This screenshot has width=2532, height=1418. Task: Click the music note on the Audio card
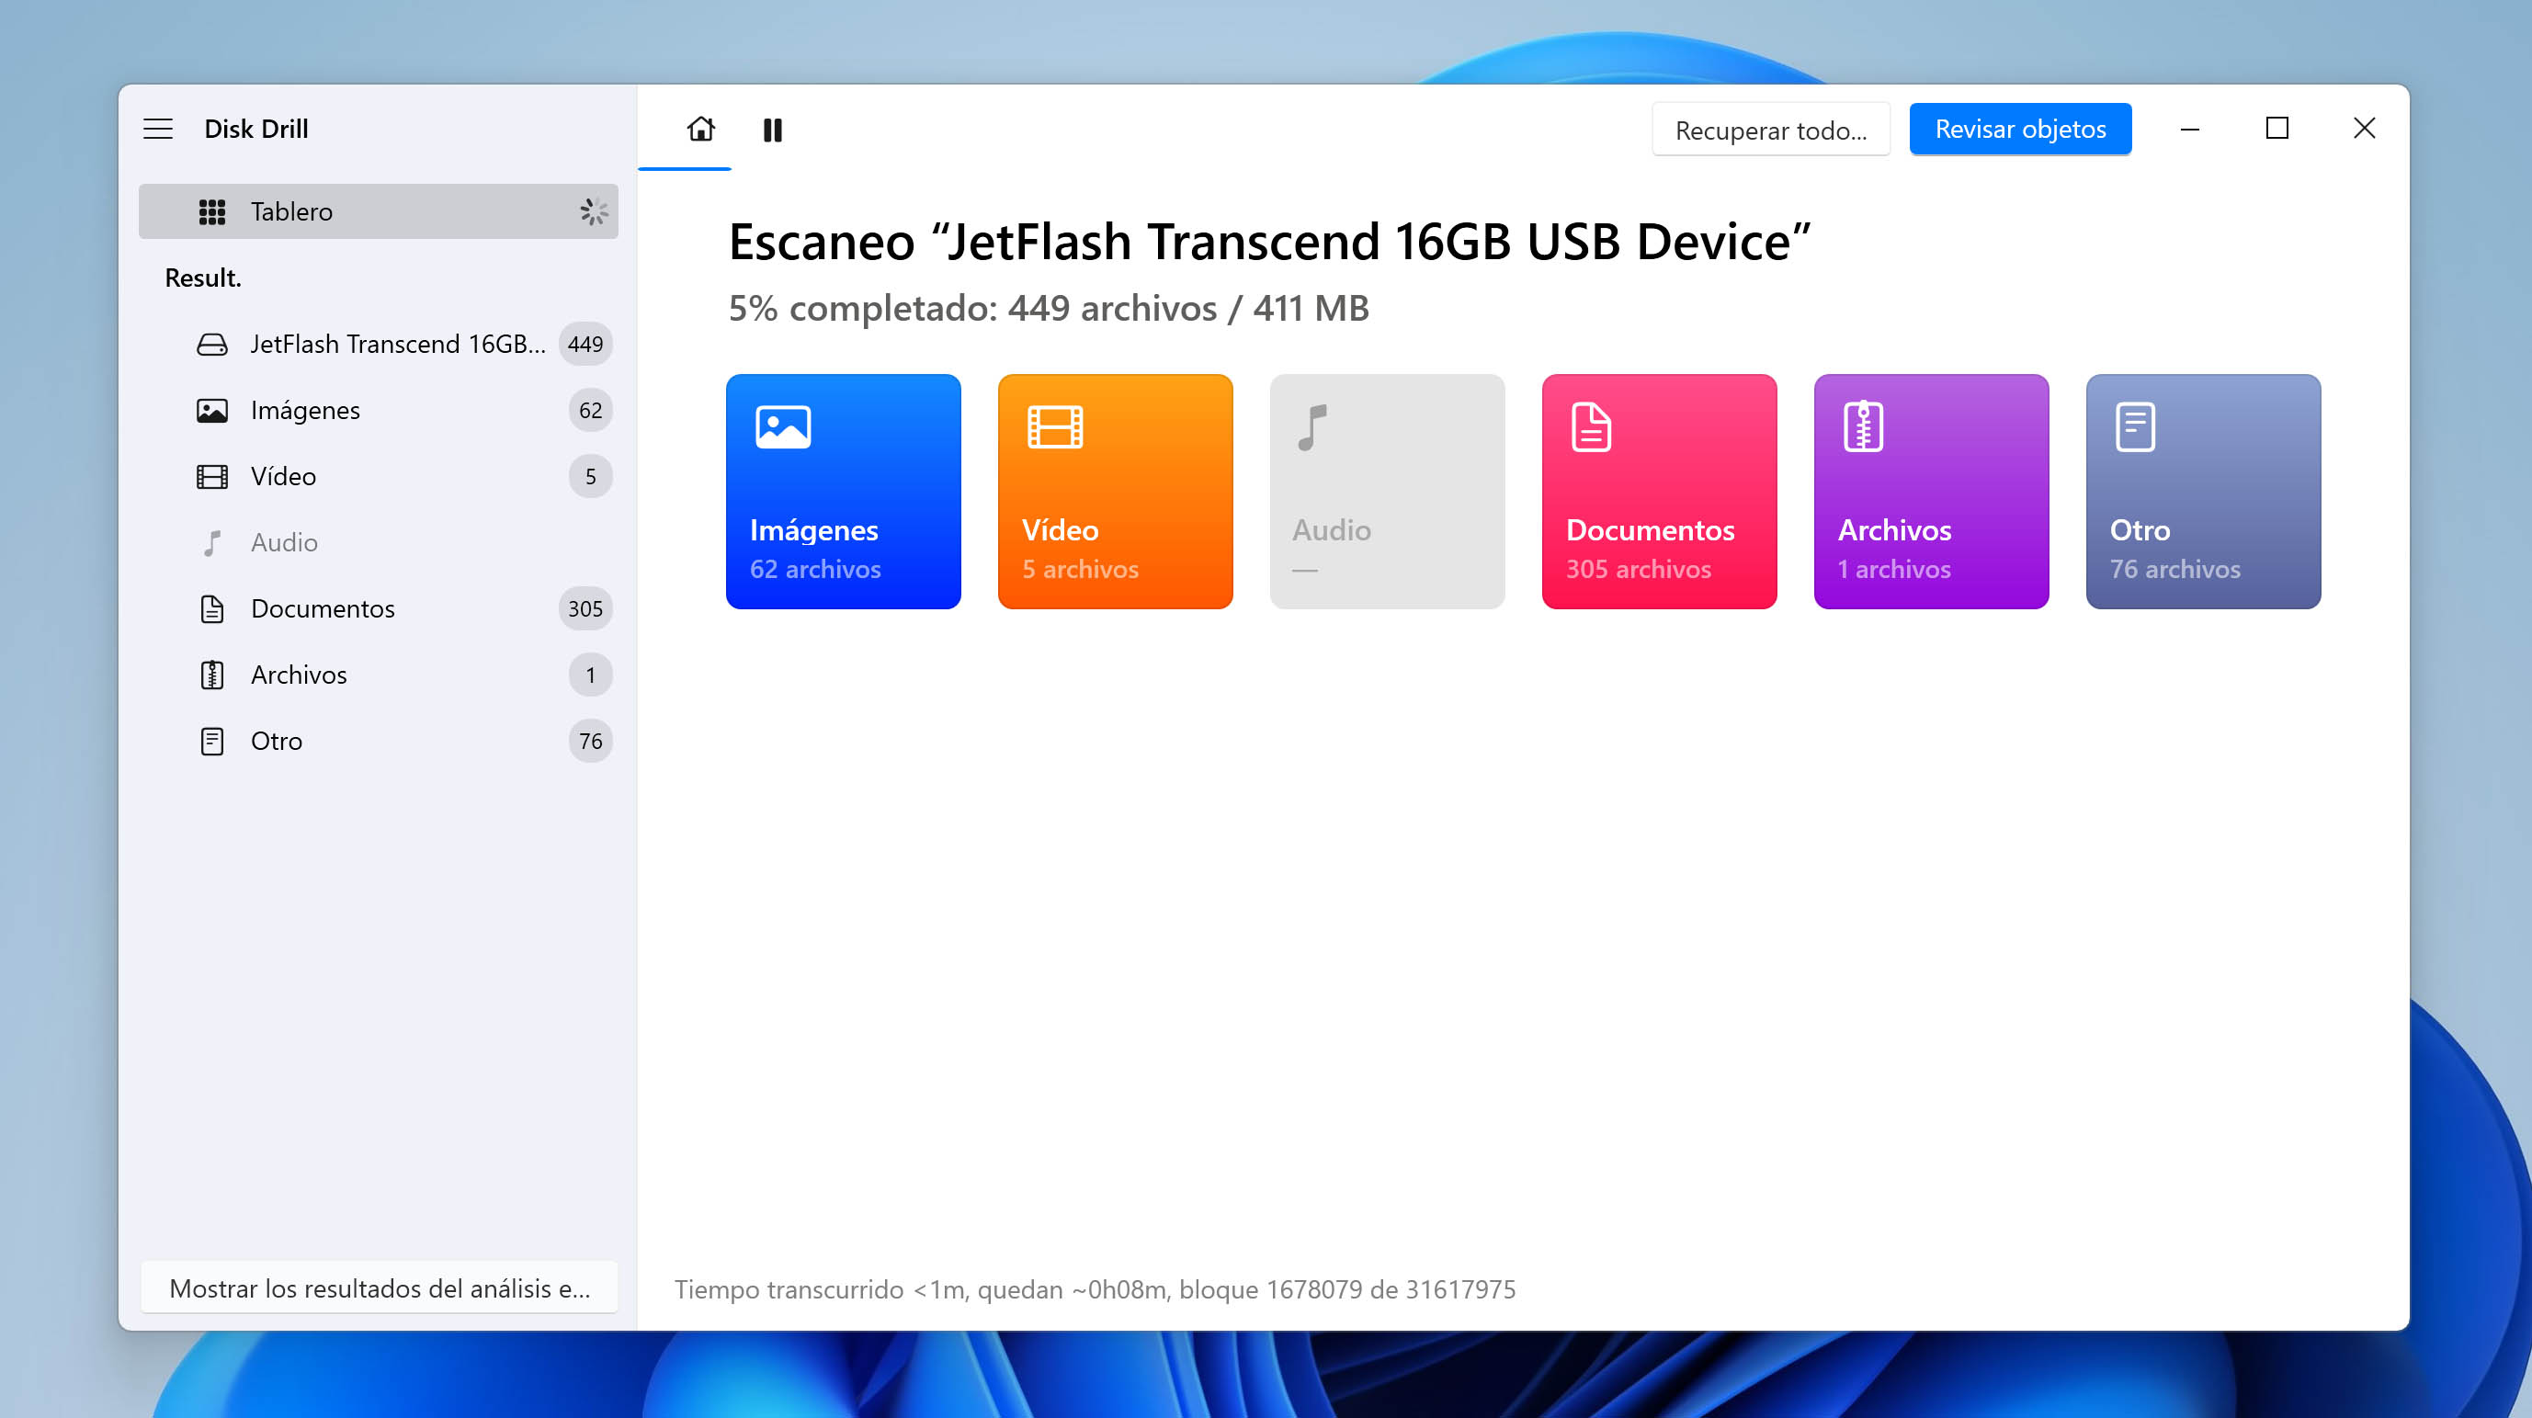[x=1313, y=426]
